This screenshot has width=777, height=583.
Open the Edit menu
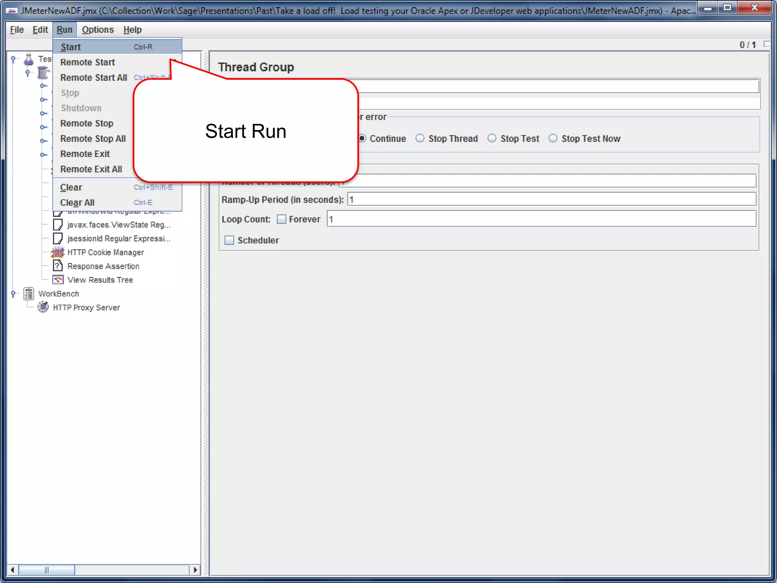tap(40, 30)
